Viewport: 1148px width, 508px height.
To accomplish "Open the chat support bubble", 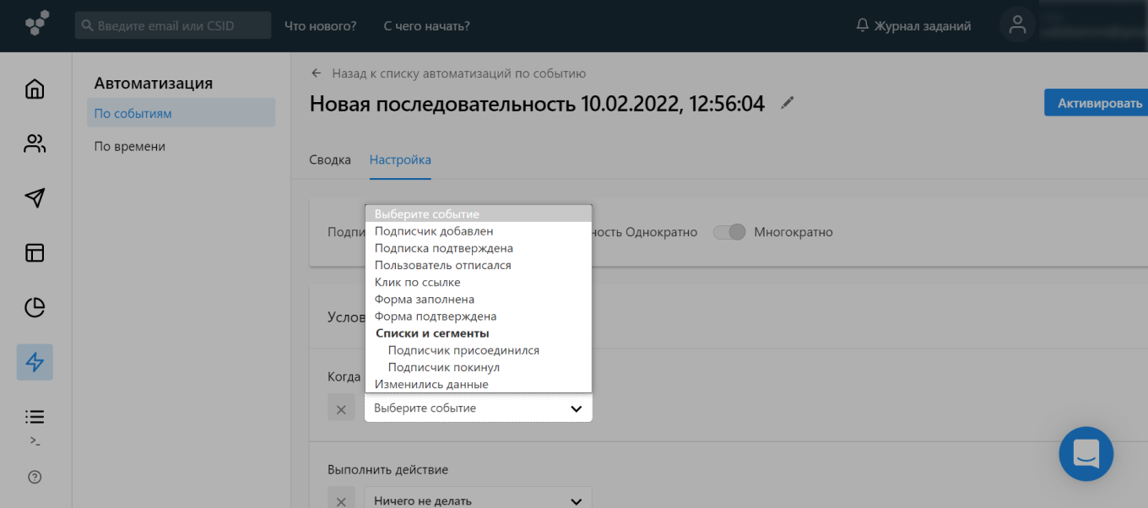I will 1086,454.
